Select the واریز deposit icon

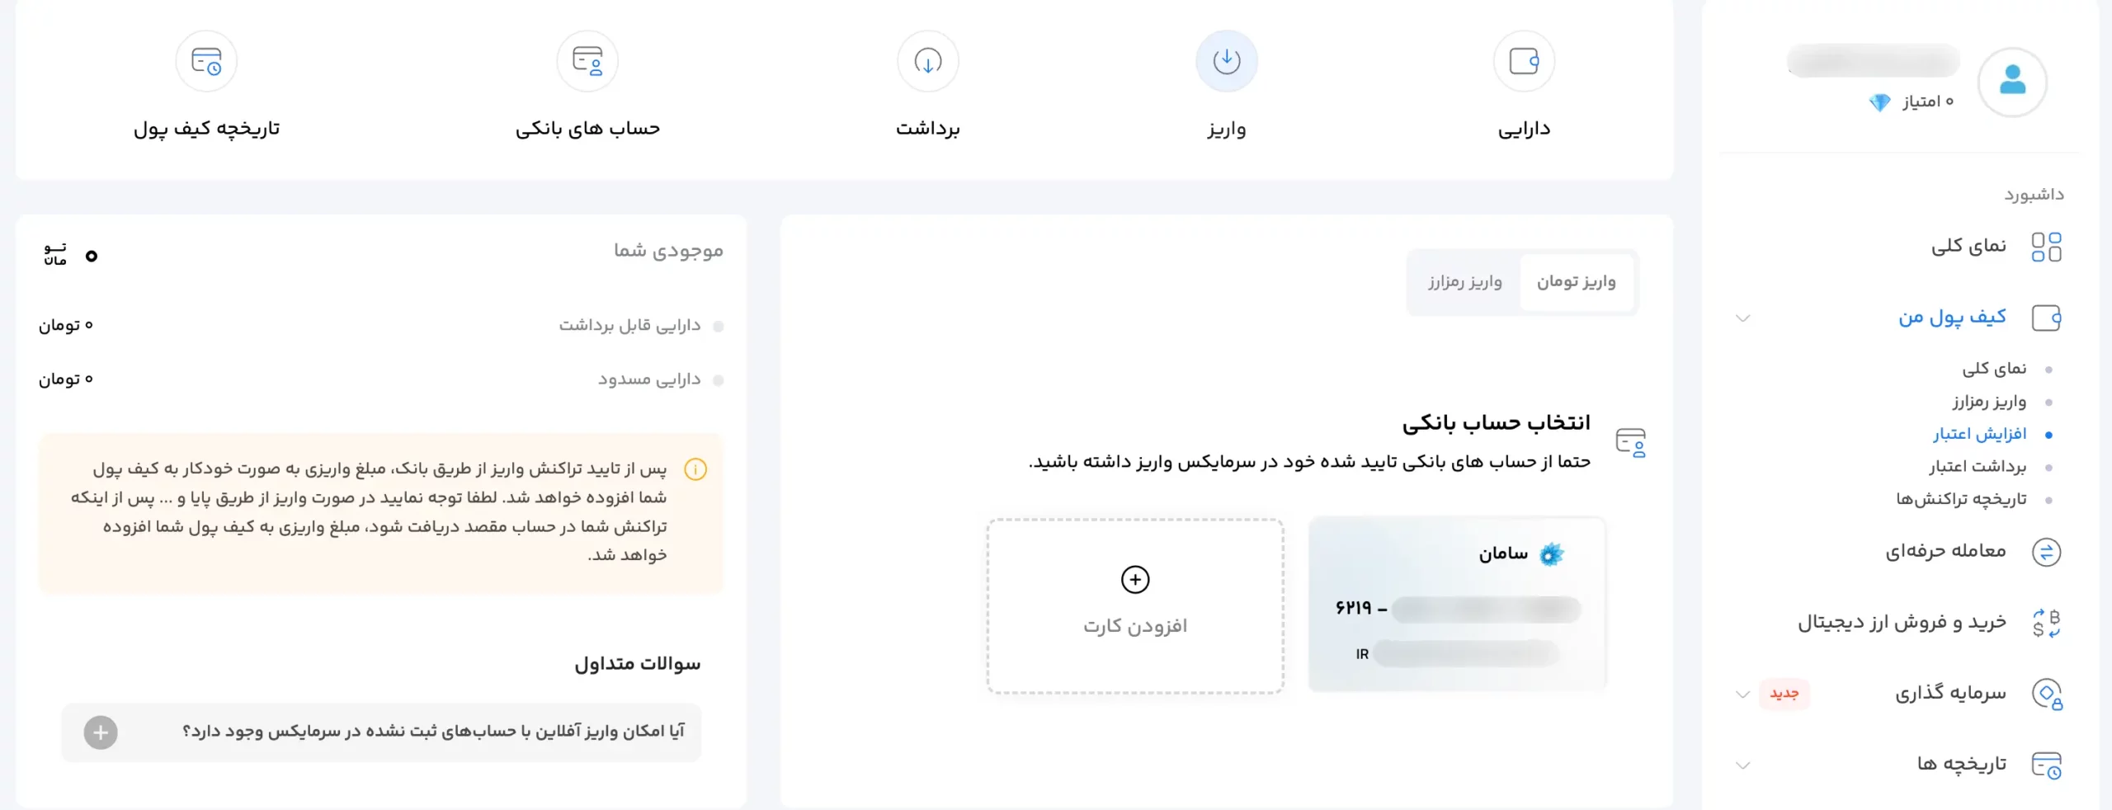1226,60
